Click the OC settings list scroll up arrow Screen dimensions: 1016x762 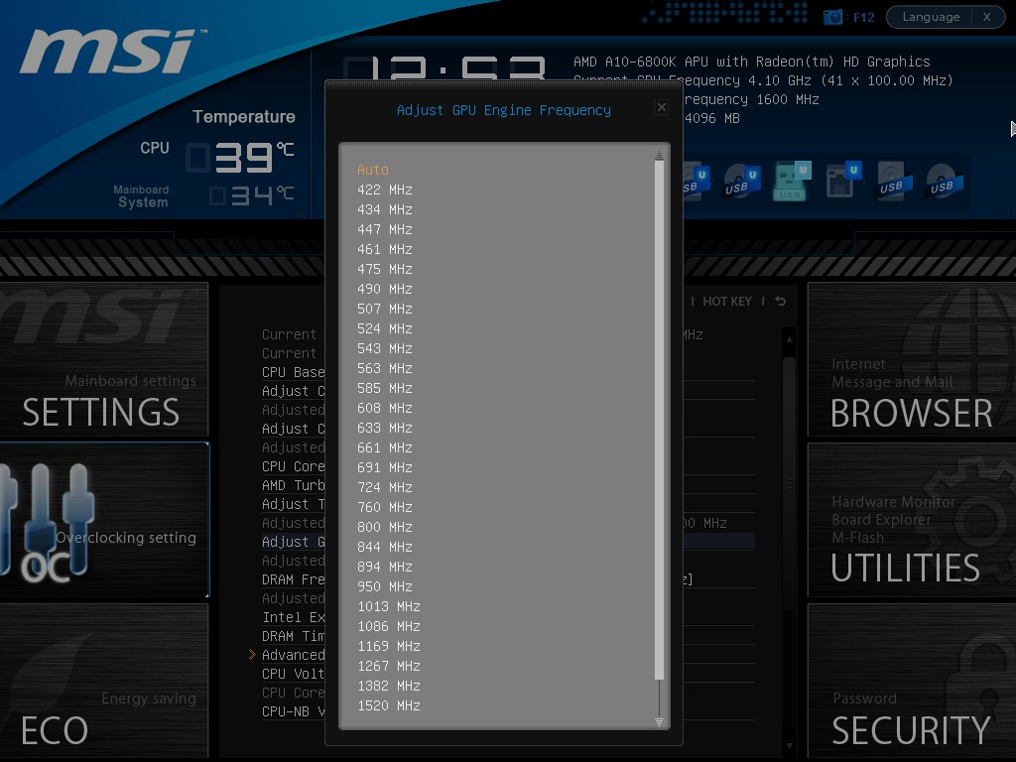789,339
